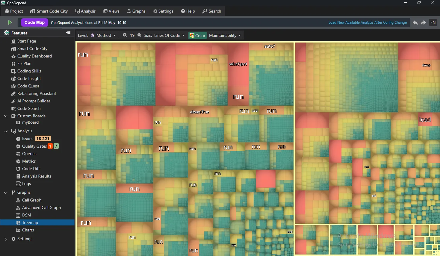440x256 pixels.
Task: Open the Level Method dropdown
Action: [103, 35]
